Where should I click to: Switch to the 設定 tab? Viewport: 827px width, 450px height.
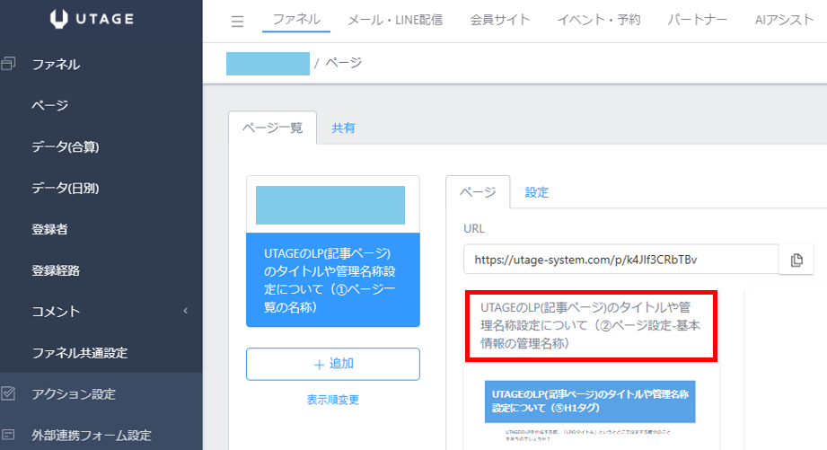tap(537, 192)
